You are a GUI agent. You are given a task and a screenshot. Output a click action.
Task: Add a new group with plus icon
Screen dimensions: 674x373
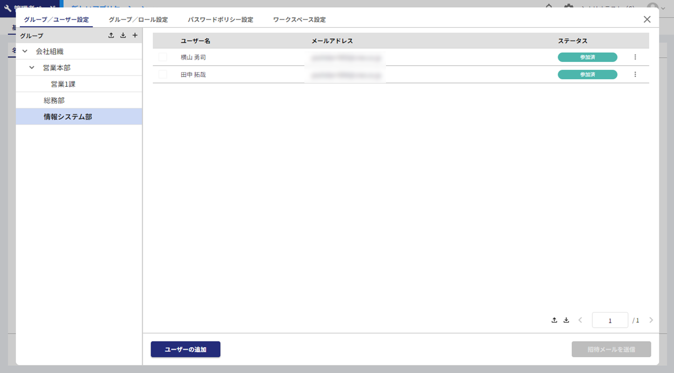(135, 36)
